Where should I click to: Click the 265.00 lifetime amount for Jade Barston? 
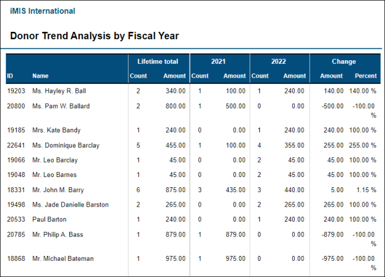click(x=175, y=205)
